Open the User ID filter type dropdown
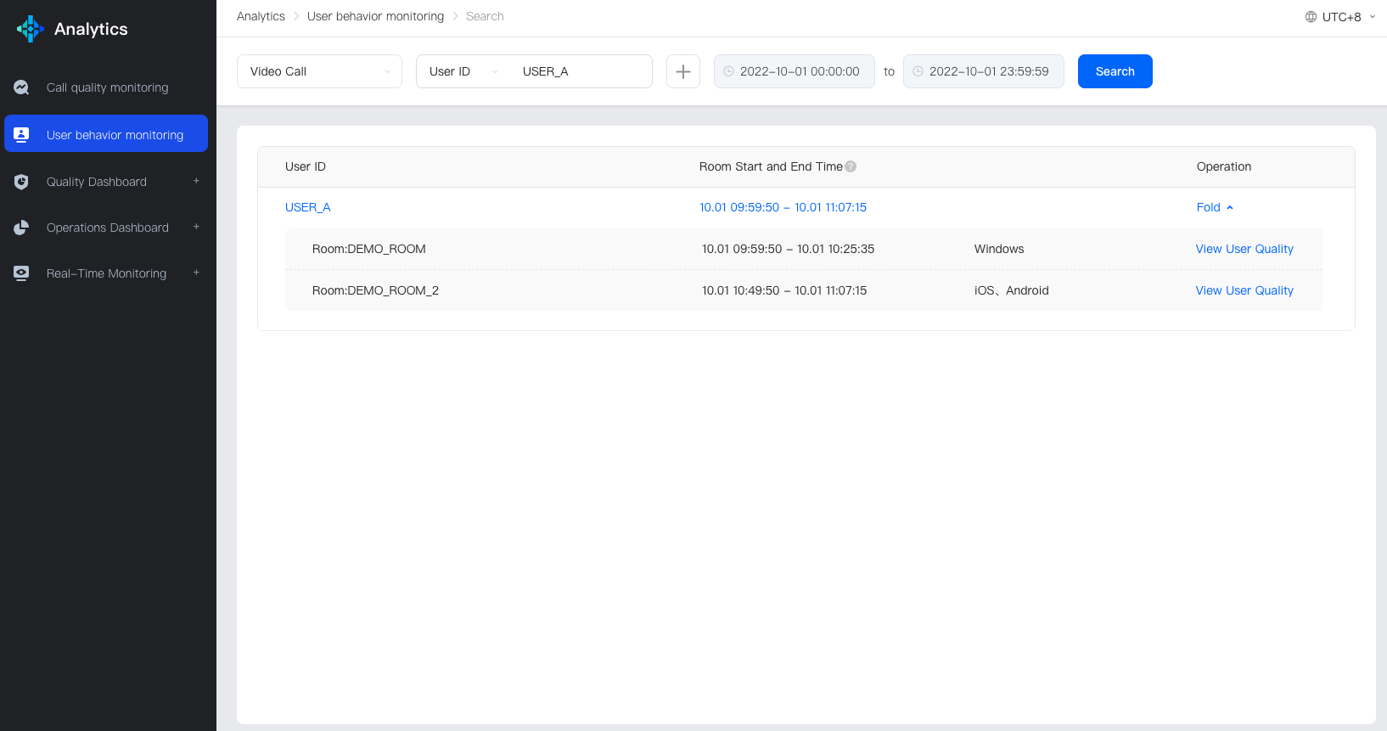The height and width of the screenshot is (731, 1387). pos(463,71)
